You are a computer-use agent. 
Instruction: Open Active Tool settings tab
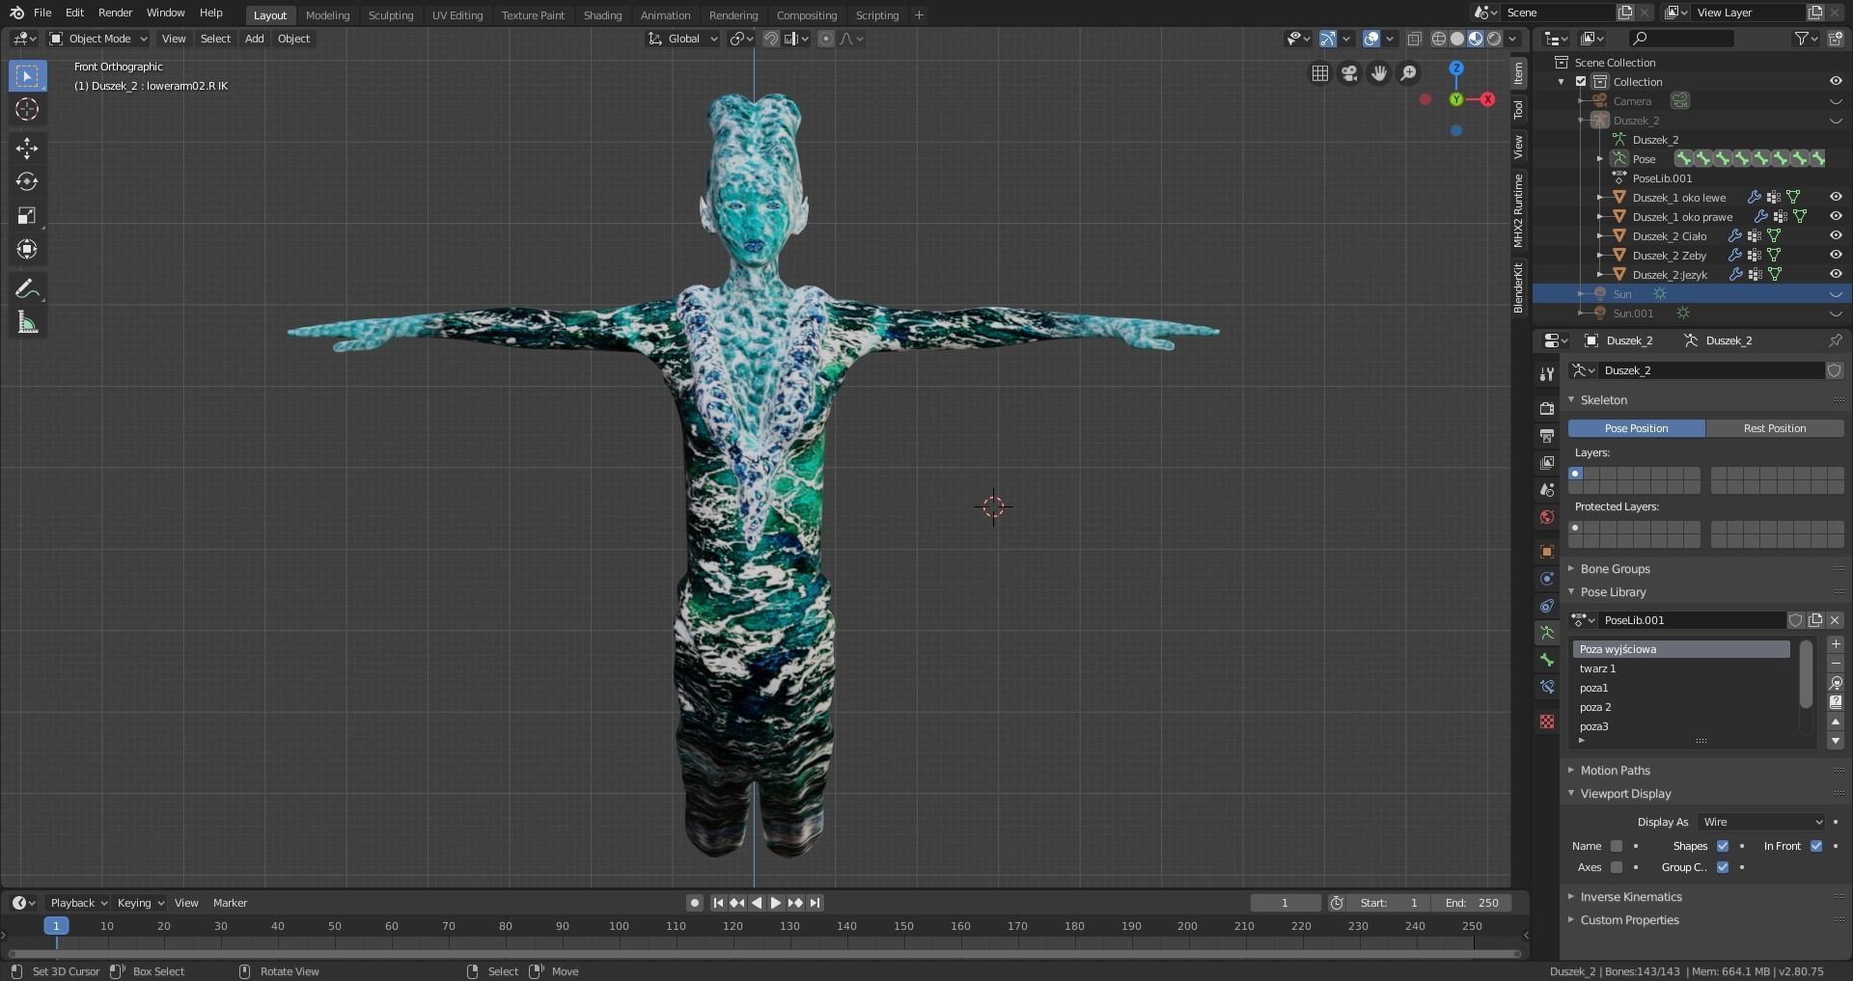click(1547, 374)
